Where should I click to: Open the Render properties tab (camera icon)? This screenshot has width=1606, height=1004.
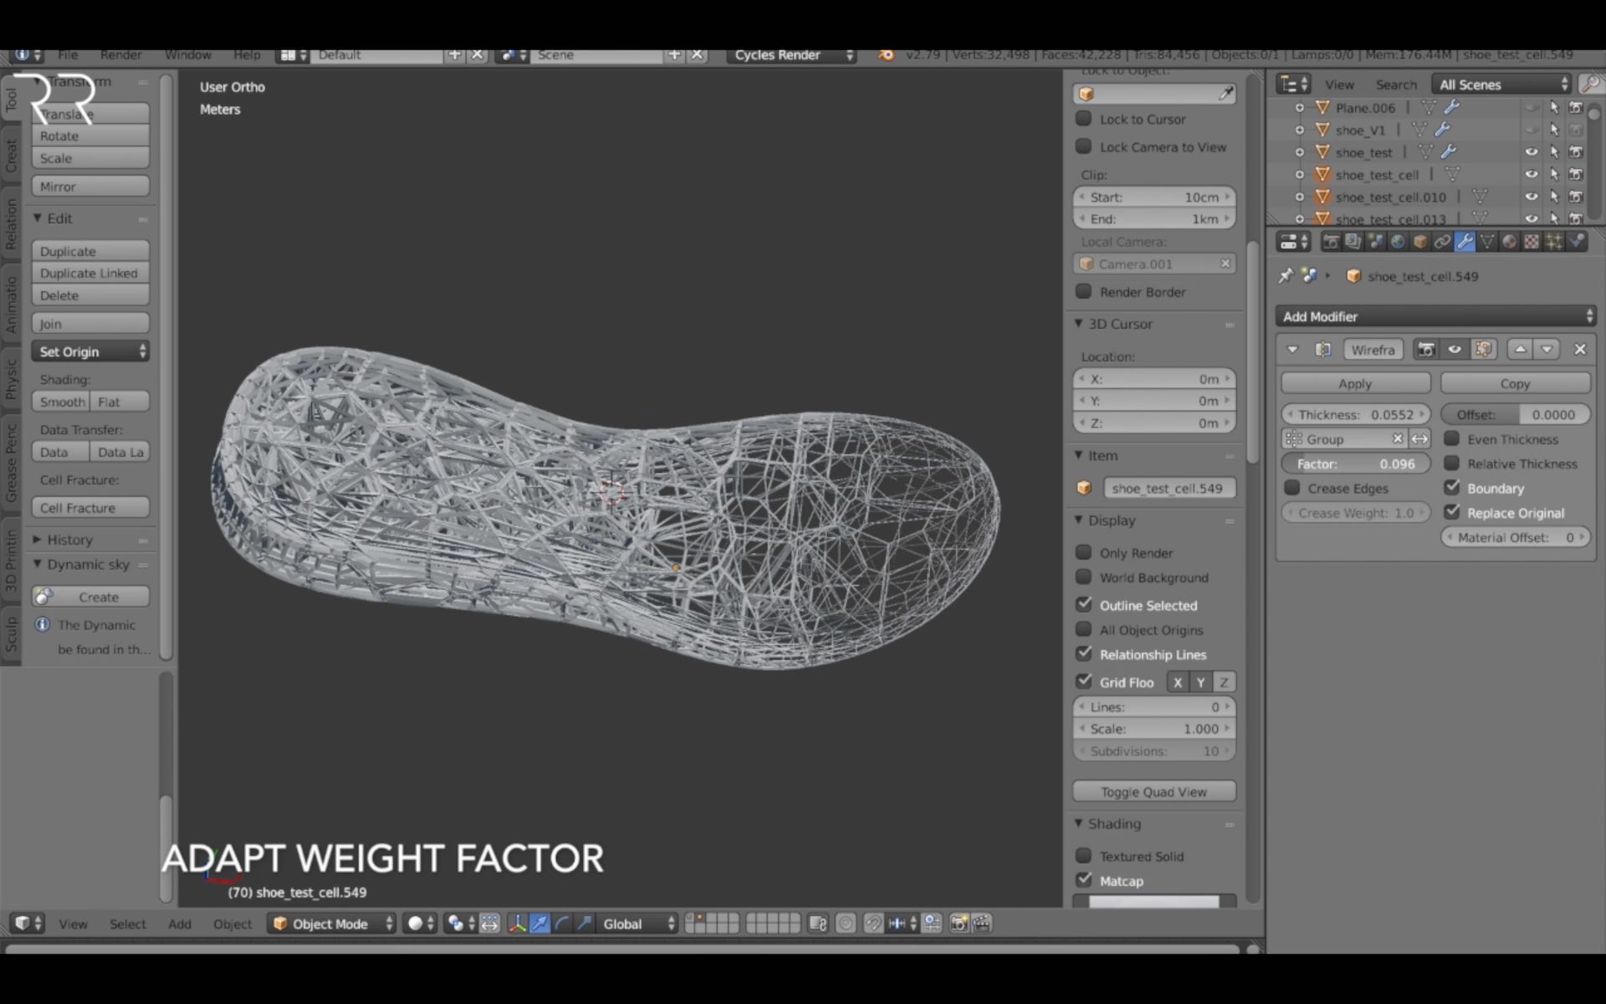coord(1332,242)
